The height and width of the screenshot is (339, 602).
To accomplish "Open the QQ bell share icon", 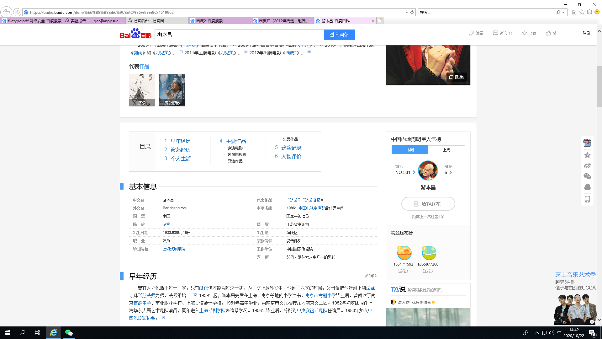I will coord(587,187).
